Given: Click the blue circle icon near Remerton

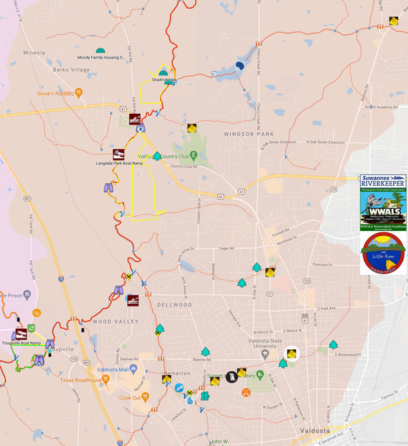Looking at the screenshot, I should click(179, 387).
